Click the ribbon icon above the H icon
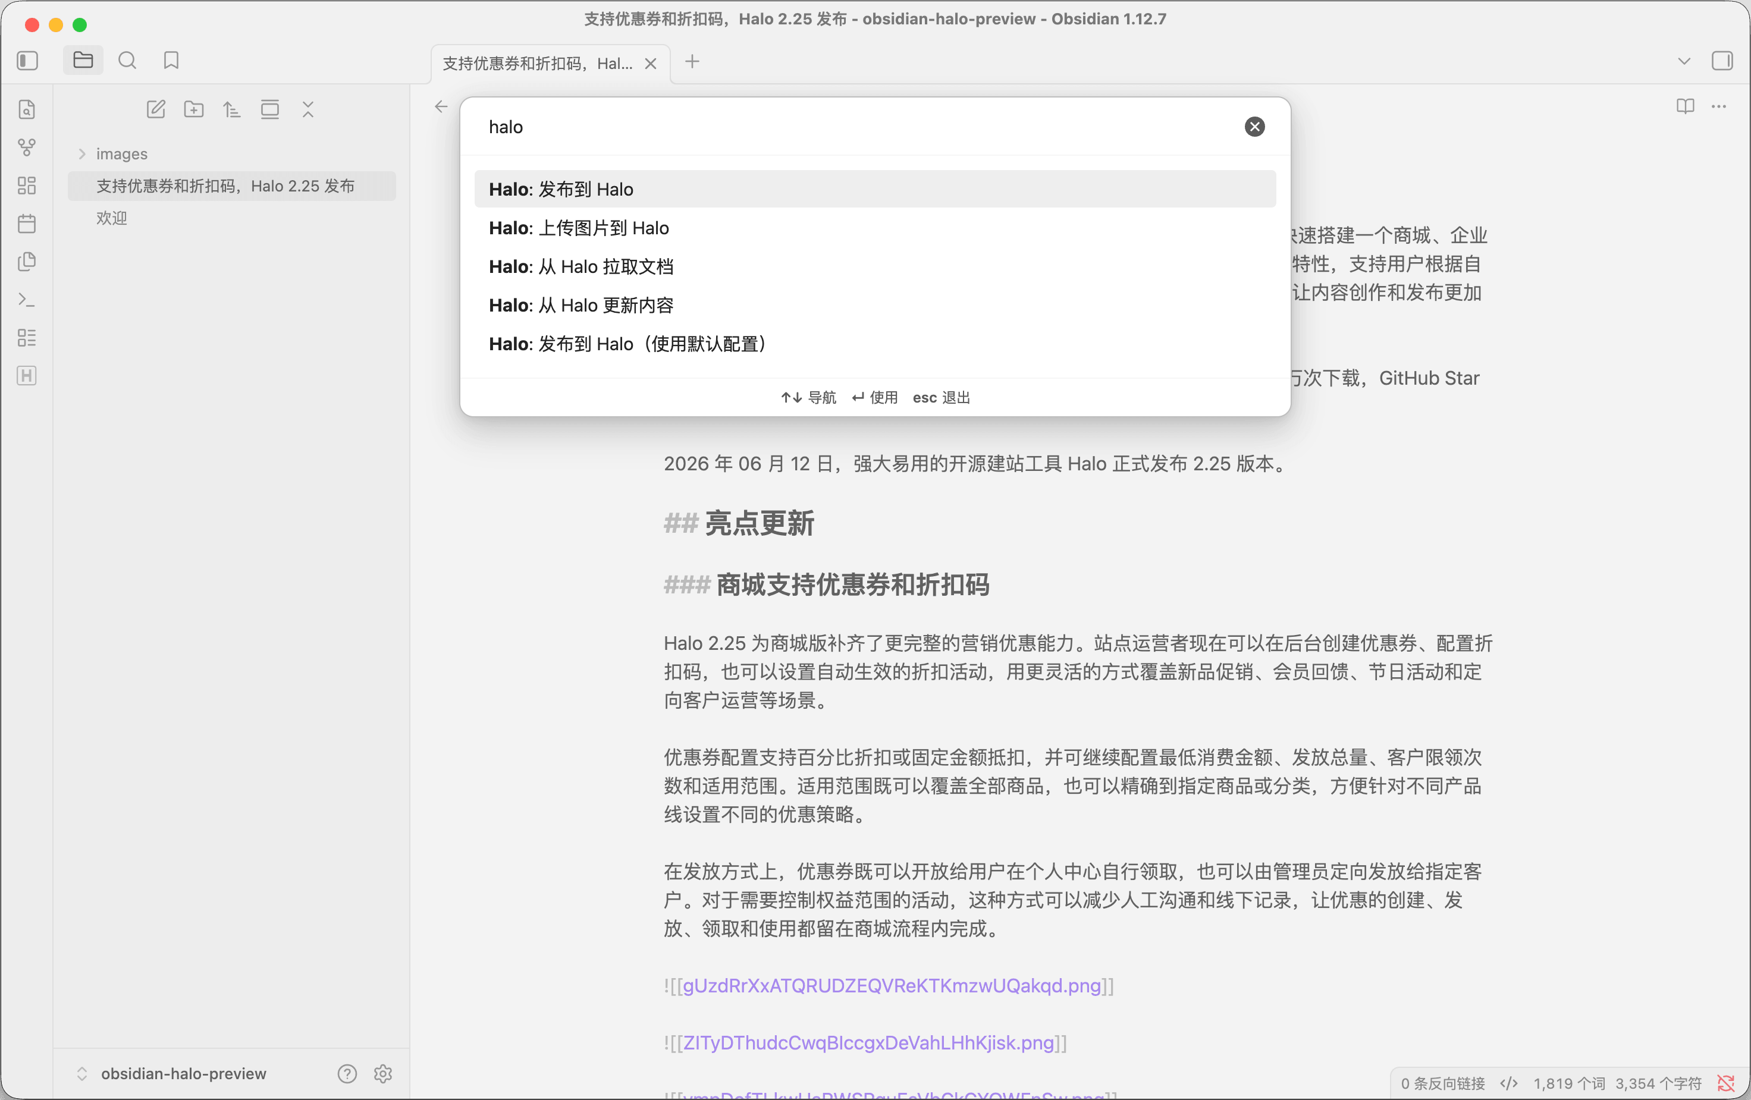 tap(27, 337)
